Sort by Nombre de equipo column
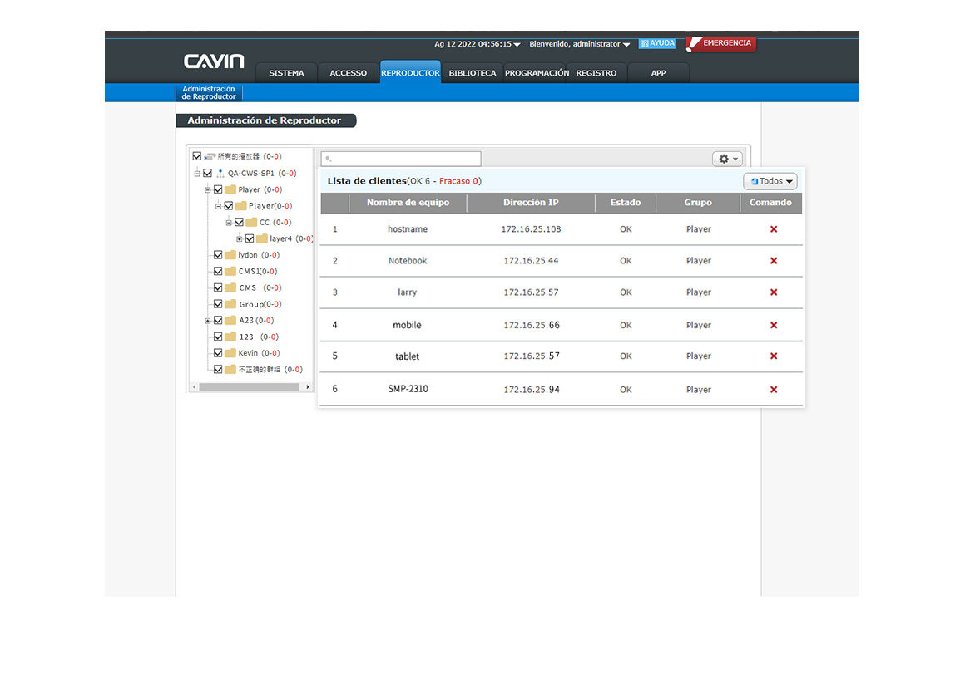Viewport: 975px width, 673px height. point(408,203)
